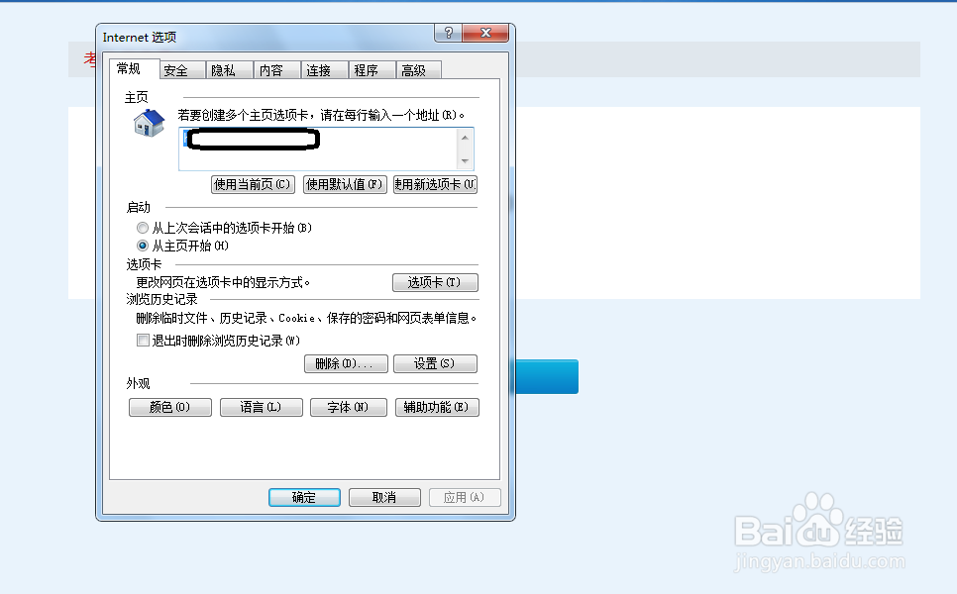This screenshot has height=594, width=957.
Task: Click 删除 to remove browsing history
Action: coord(346,363)
